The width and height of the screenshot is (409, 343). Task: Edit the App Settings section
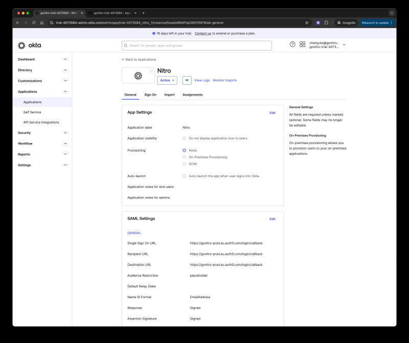coord(272,113)
